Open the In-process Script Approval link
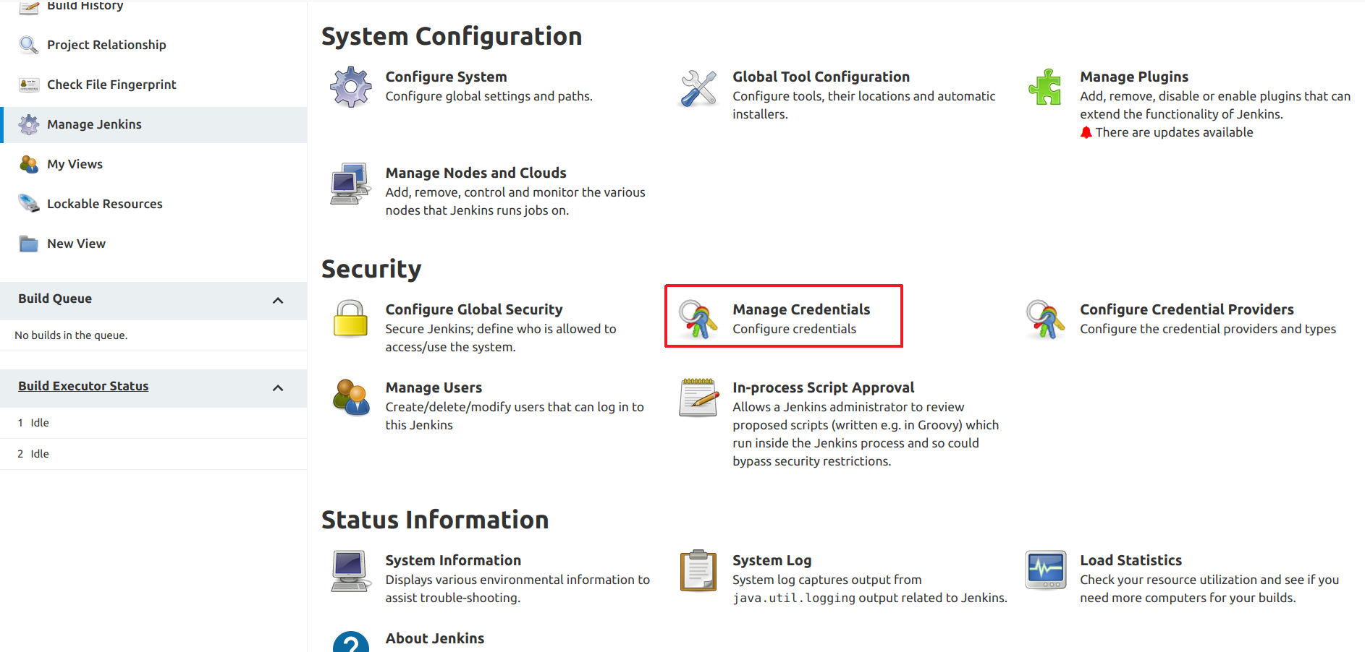Image resolution: width=1365 pixels, height=652 pixels. (x=823, y=387)
